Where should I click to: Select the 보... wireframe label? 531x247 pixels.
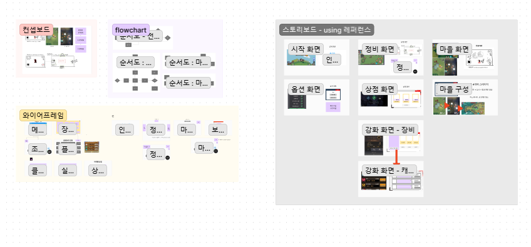tap(218, 130)
